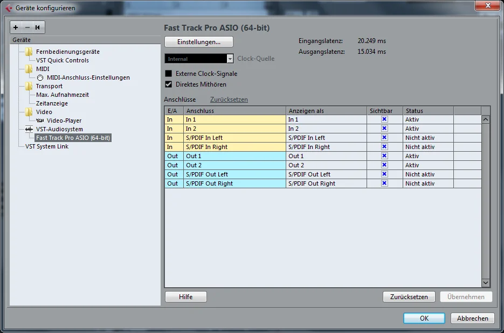504x333 pixels.
Task: Uncheck the Direktes Mithören checkbox
Action: tap(168, 84)
